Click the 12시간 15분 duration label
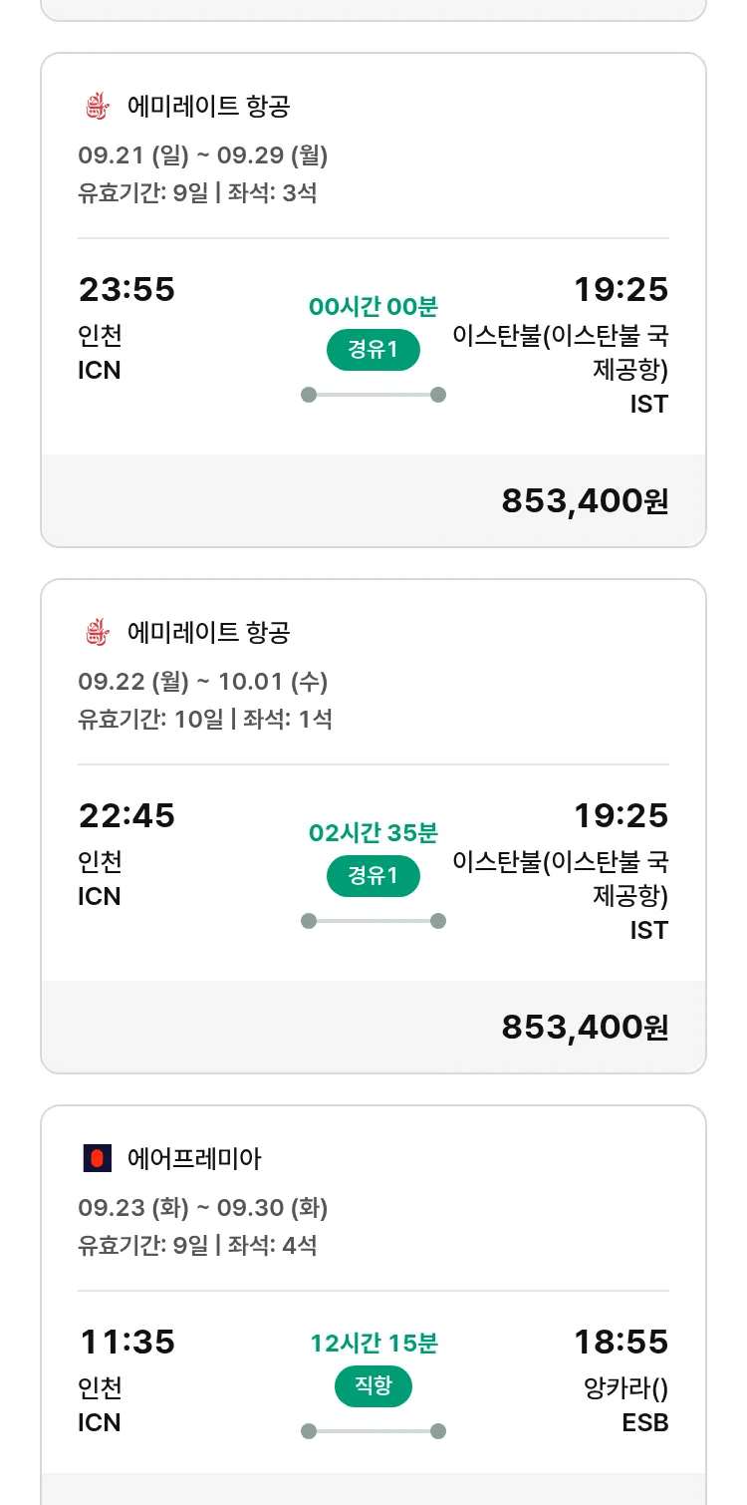 point(373,1344)
